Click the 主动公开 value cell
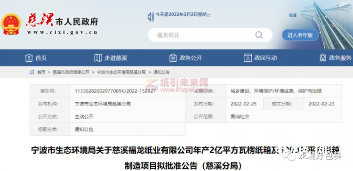The width and height of the screenshot is (353, 171). pos(128,116)
